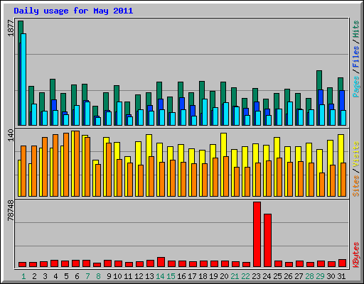
Task: Click day '6' on the x-axis
Action: (77, 276)
